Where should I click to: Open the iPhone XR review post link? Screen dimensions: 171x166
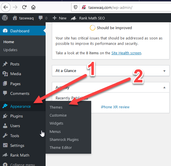pos(115,107)
